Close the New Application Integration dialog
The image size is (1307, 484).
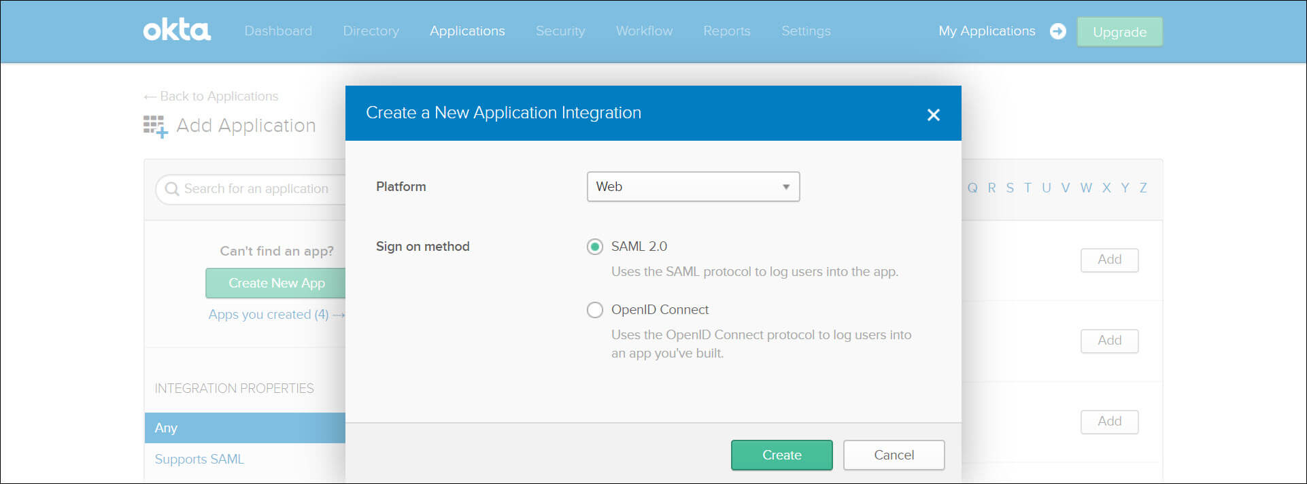(933, 115)
